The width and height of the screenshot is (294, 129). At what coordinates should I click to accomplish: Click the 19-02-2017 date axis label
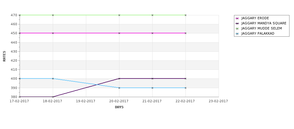(x=86, y=101)
